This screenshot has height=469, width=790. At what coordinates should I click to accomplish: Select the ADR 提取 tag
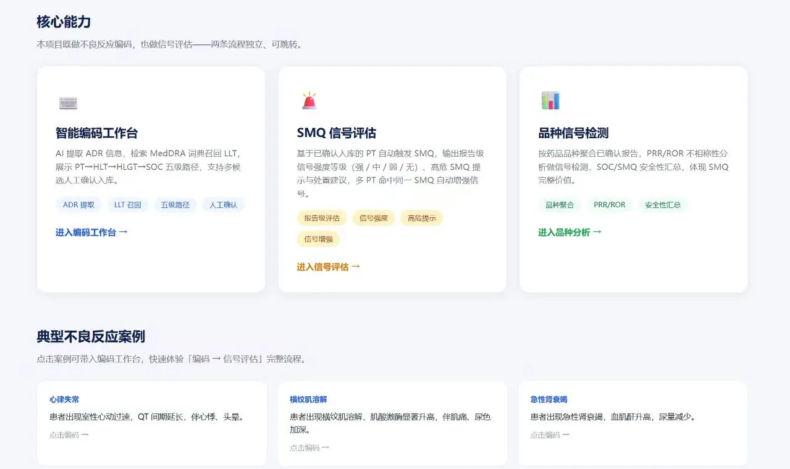(x=79, y=205)
